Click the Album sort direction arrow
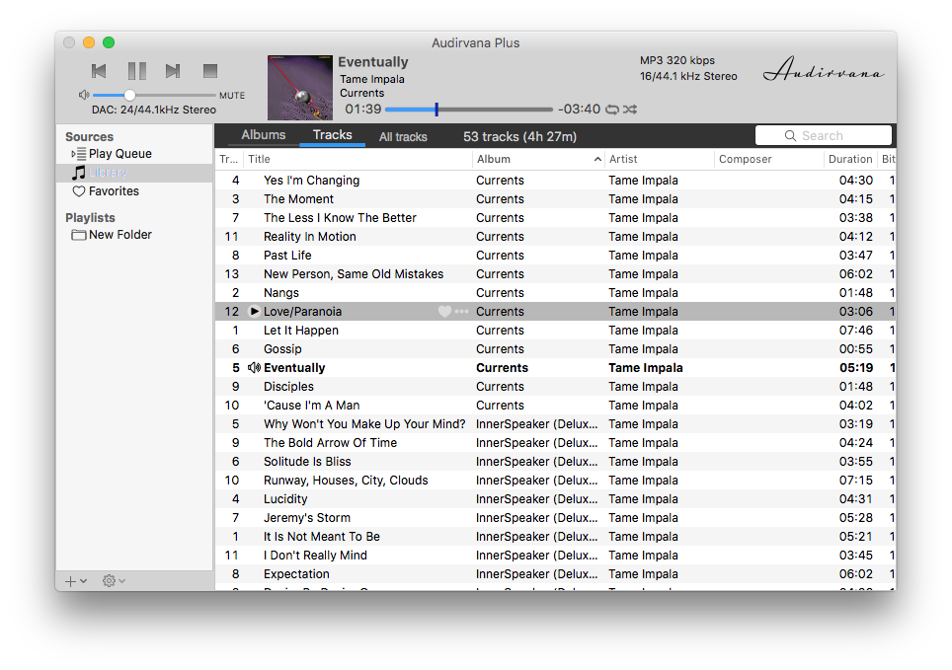The height and width of the screenshot is (670, 952). [x=597, y=159]
